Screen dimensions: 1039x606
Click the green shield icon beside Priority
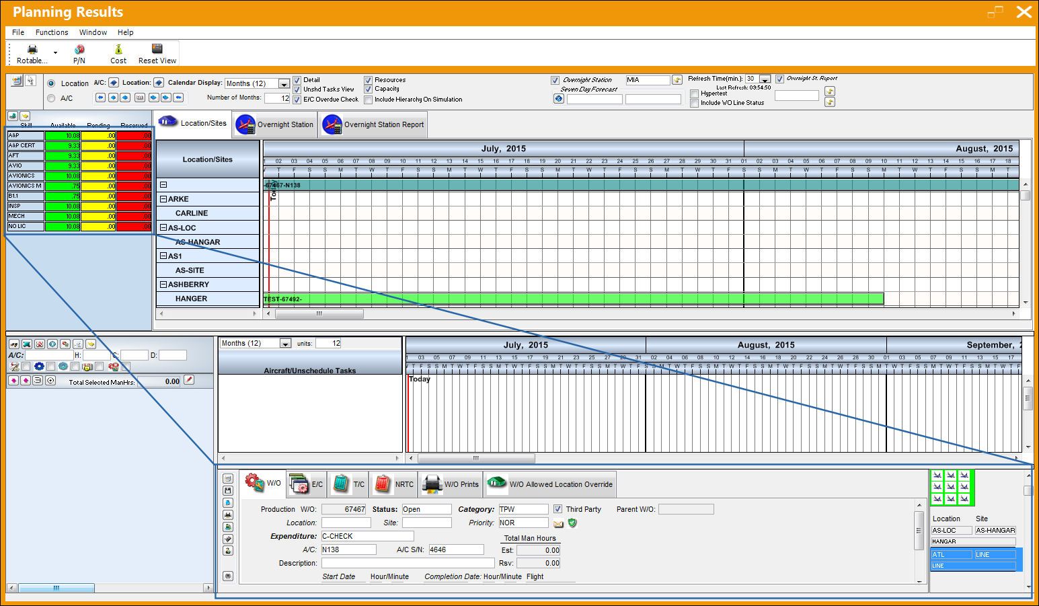[x=572, y=523]
